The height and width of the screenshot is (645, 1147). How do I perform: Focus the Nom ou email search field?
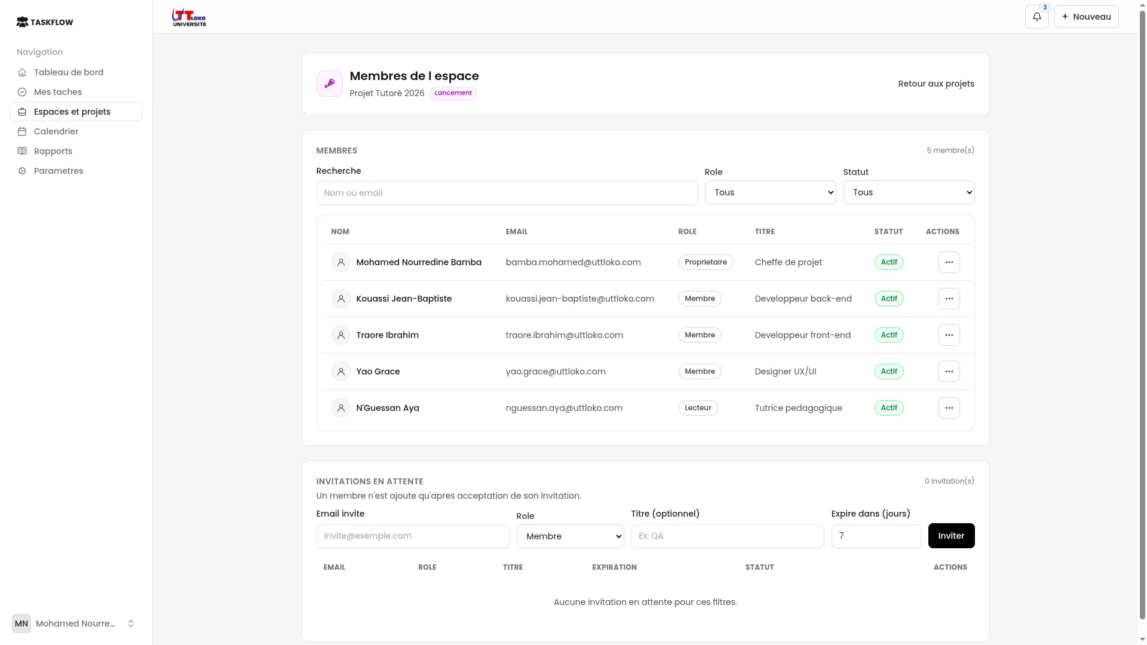click(507, 193)
